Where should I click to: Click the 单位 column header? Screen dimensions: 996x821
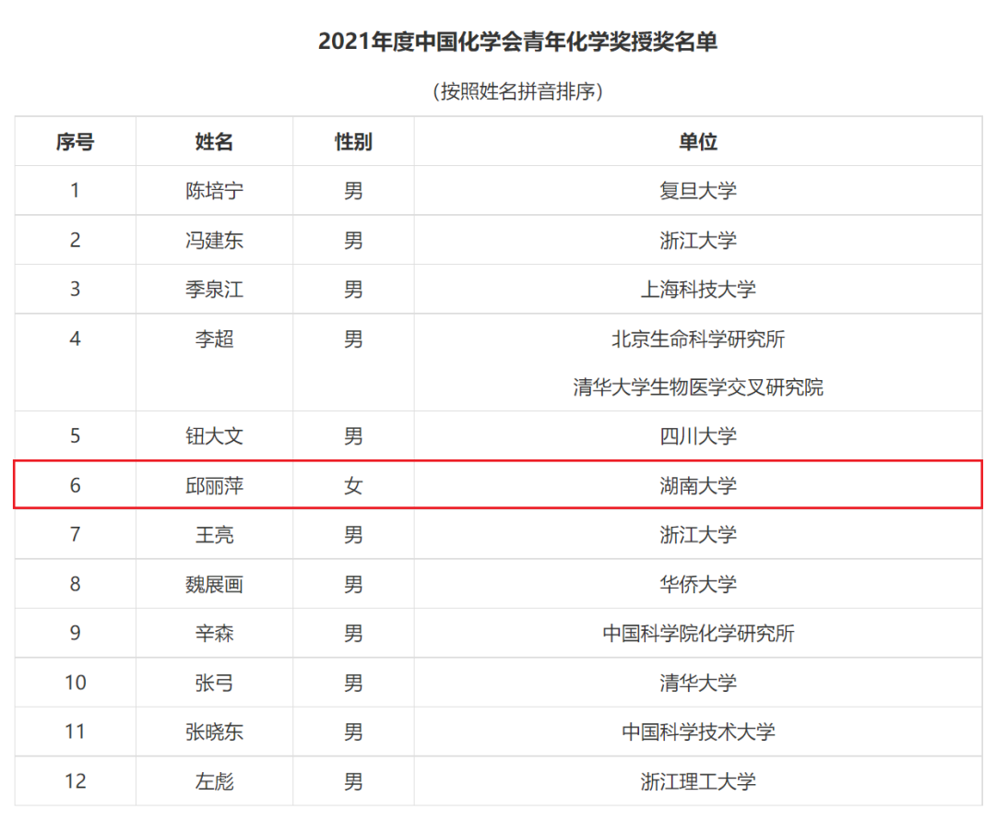[698, 142]
